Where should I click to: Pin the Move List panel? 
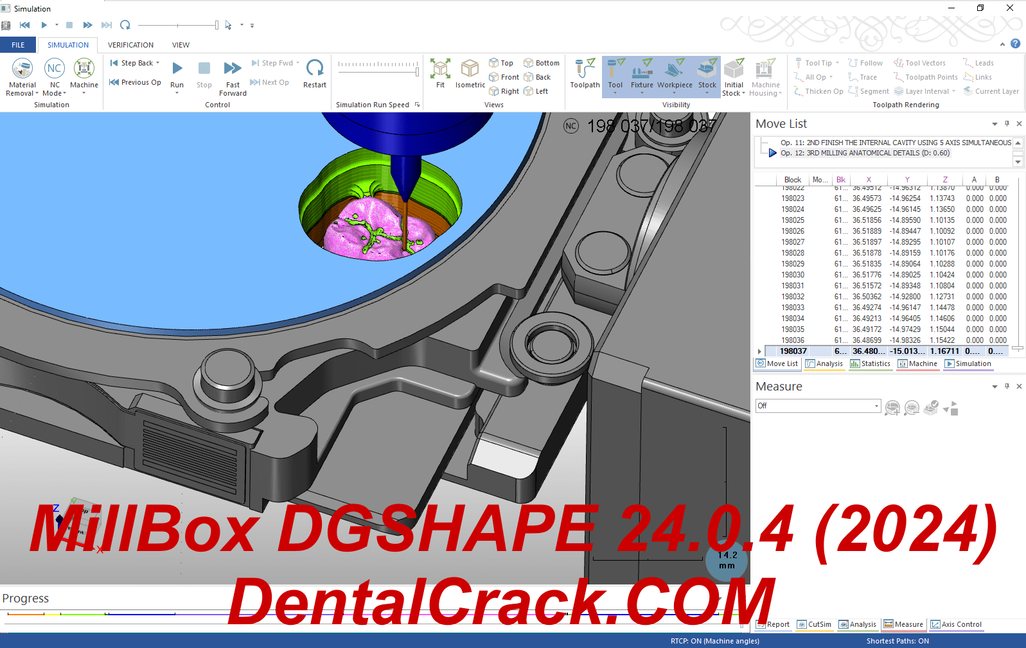click(x=1007, y=123)
